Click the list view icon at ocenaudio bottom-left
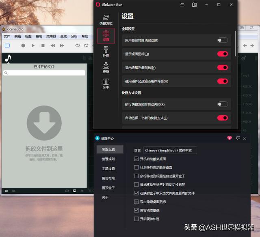The height and width of the screenshot is (237, 260). point(6,191)
